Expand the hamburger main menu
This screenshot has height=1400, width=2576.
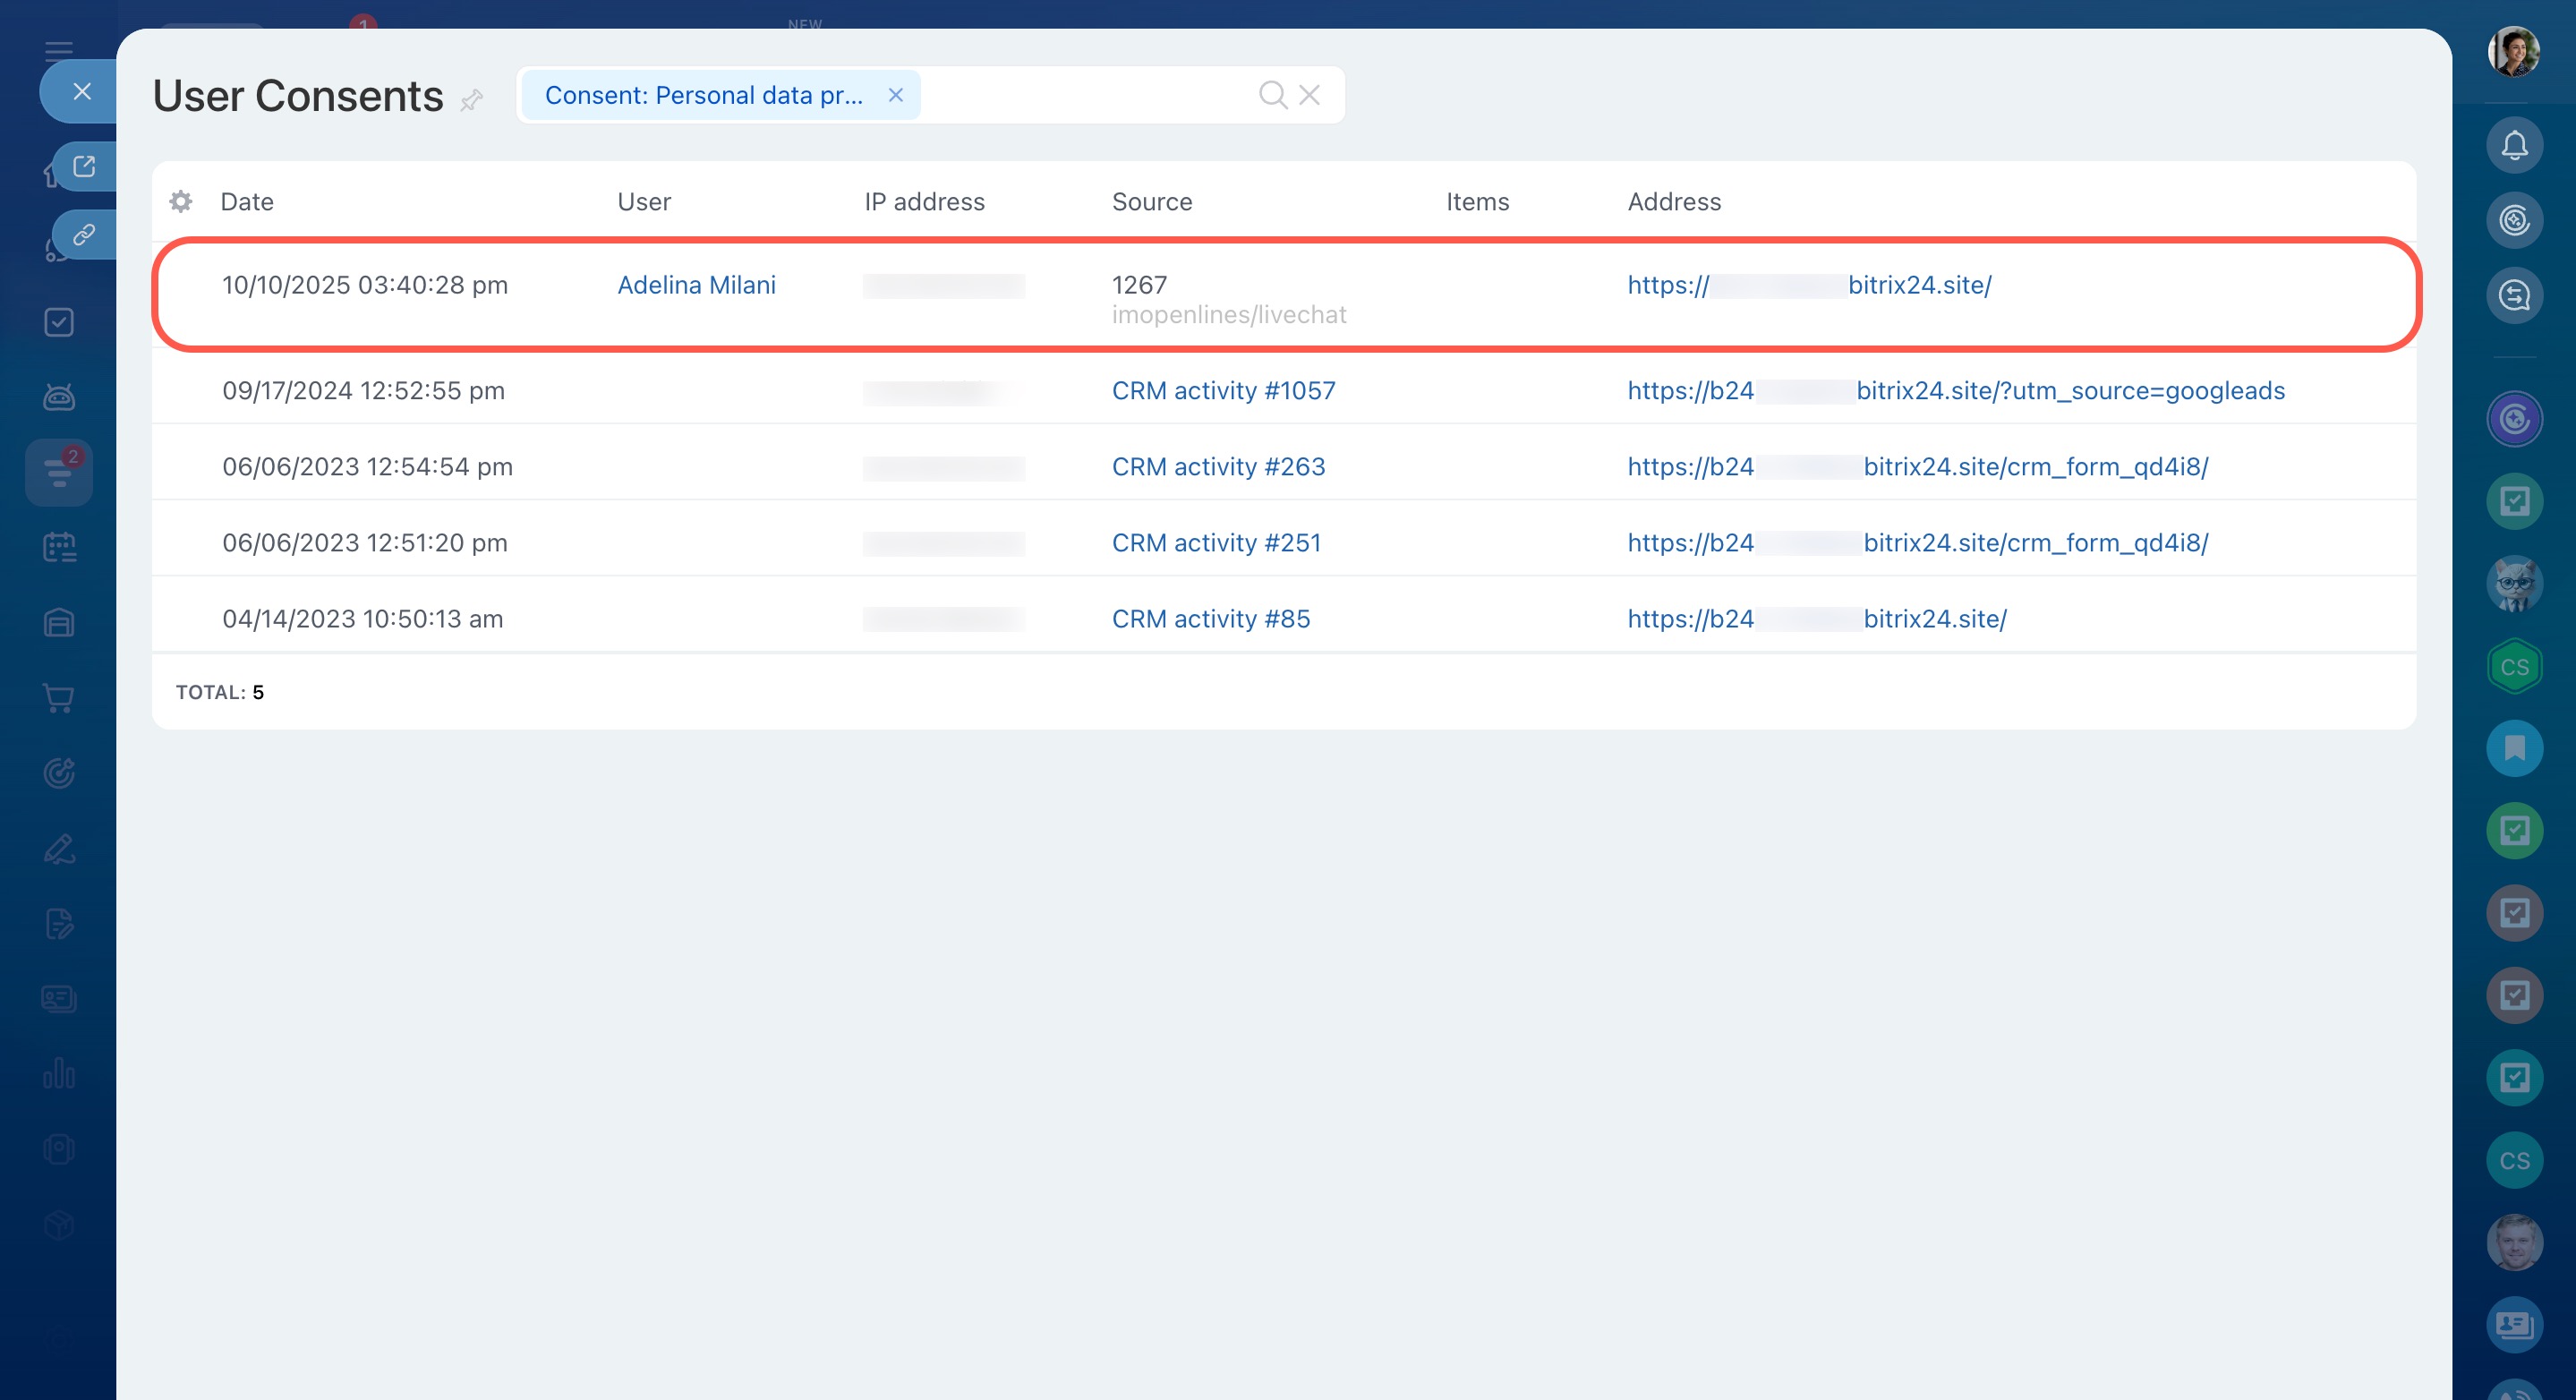59,50
